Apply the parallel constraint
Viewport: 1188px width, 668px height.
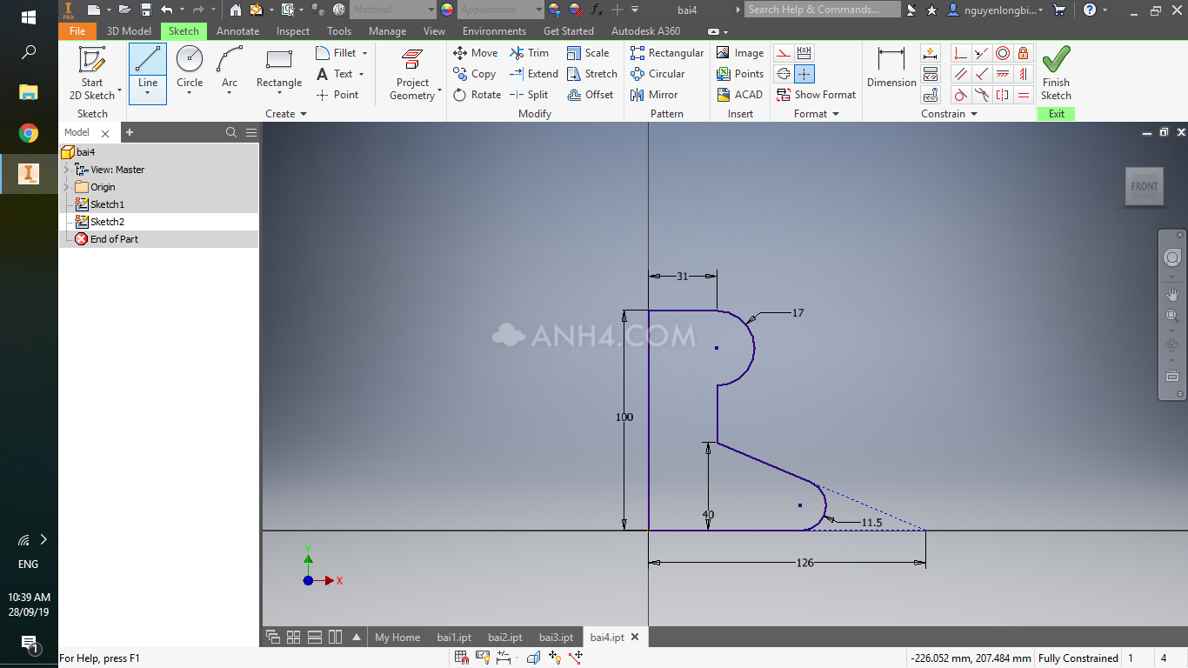pos(960,74)
